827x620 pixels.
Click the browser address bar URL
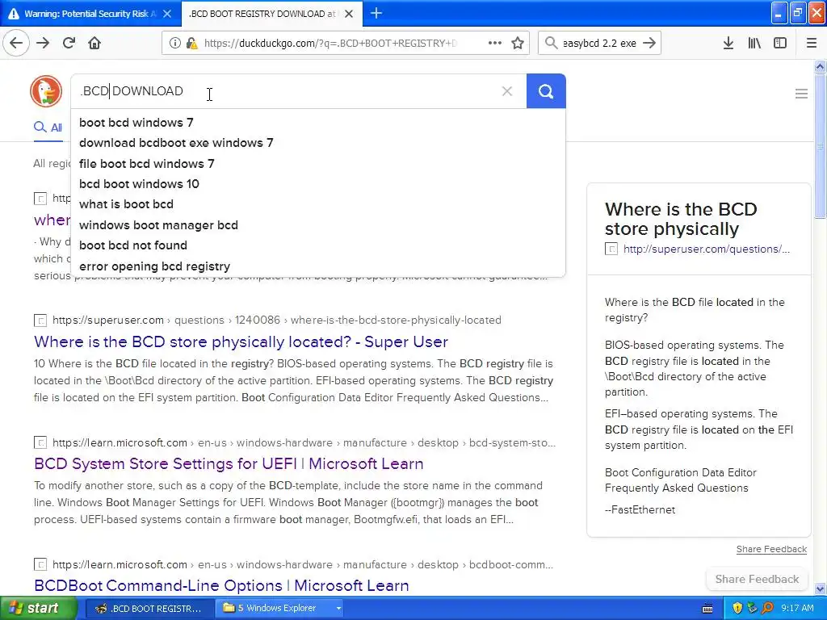click(330, 43)
